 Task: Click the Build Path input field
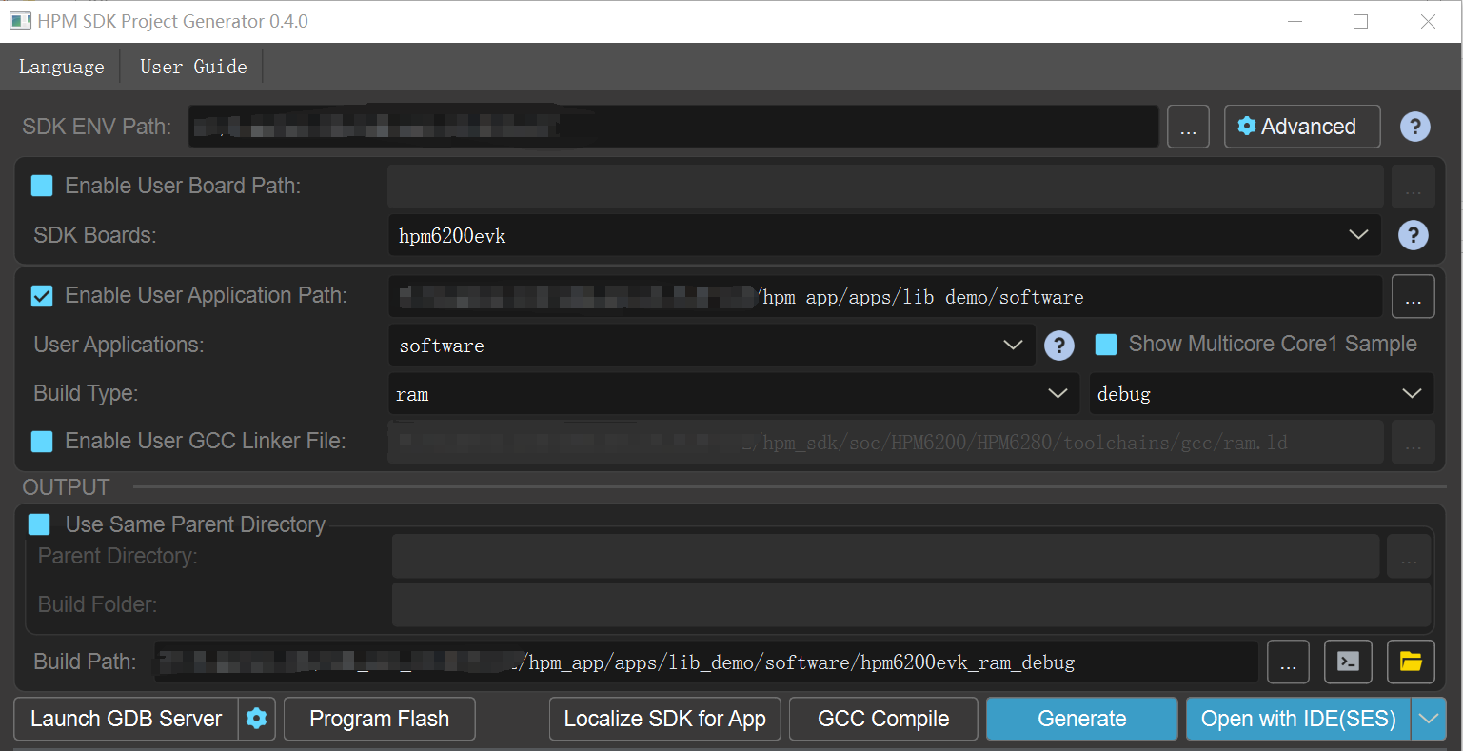(x=706, y=662)
